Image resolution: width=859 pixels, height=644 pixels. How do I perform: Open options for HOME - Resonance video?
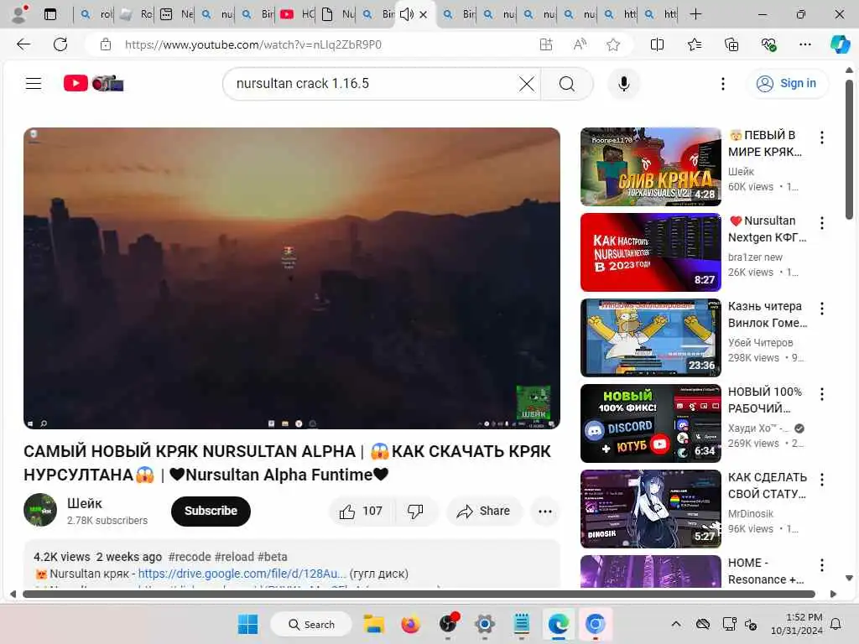click(822, 564)
